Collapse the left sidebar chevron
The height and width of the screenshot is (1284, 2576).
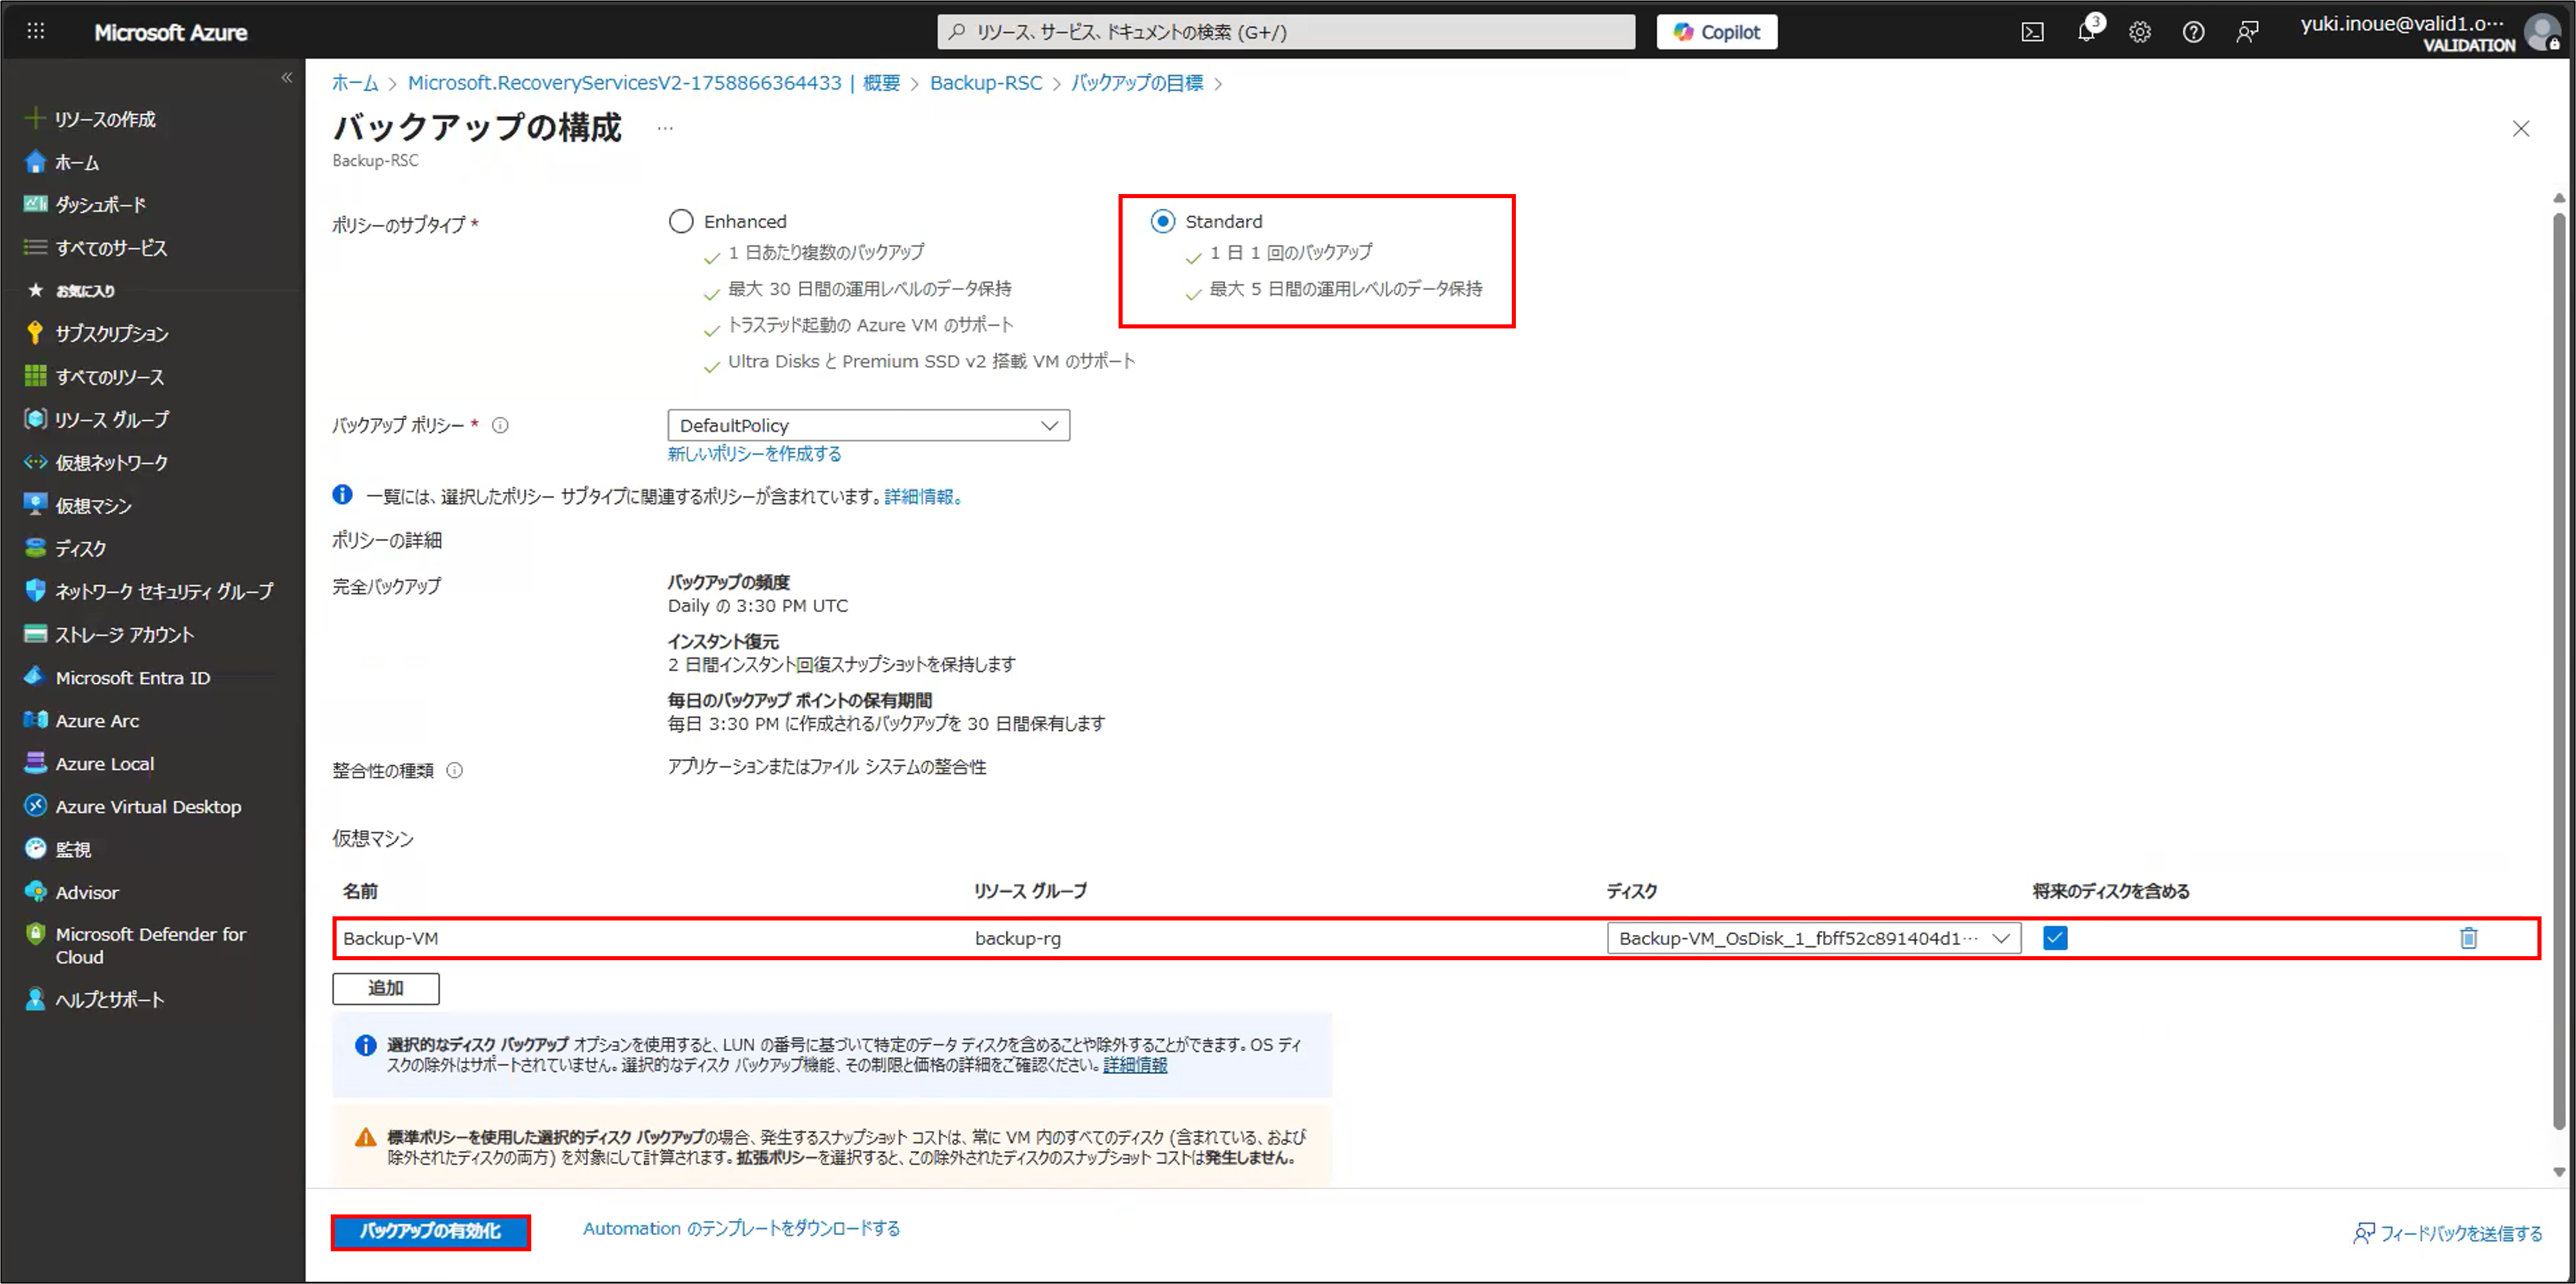(287, 78)
